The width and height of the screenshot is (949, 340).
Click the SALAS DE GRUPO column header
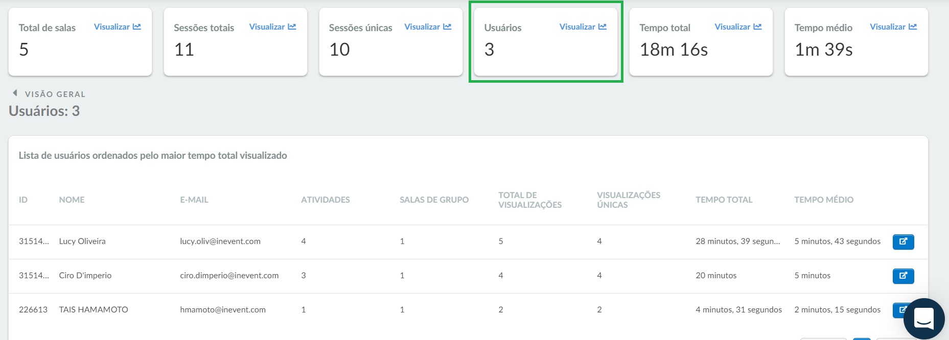point(434,200)
